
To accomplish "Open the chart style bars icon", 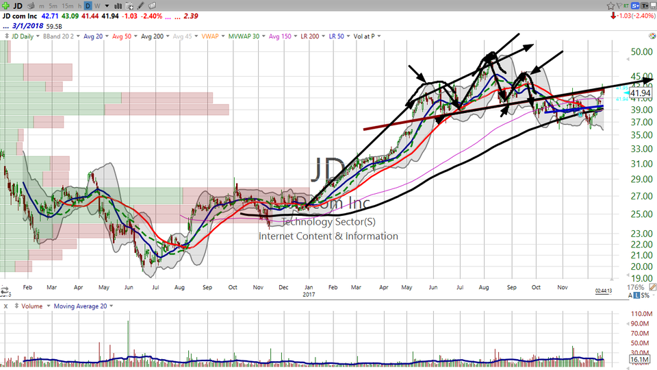I will 118,6.
